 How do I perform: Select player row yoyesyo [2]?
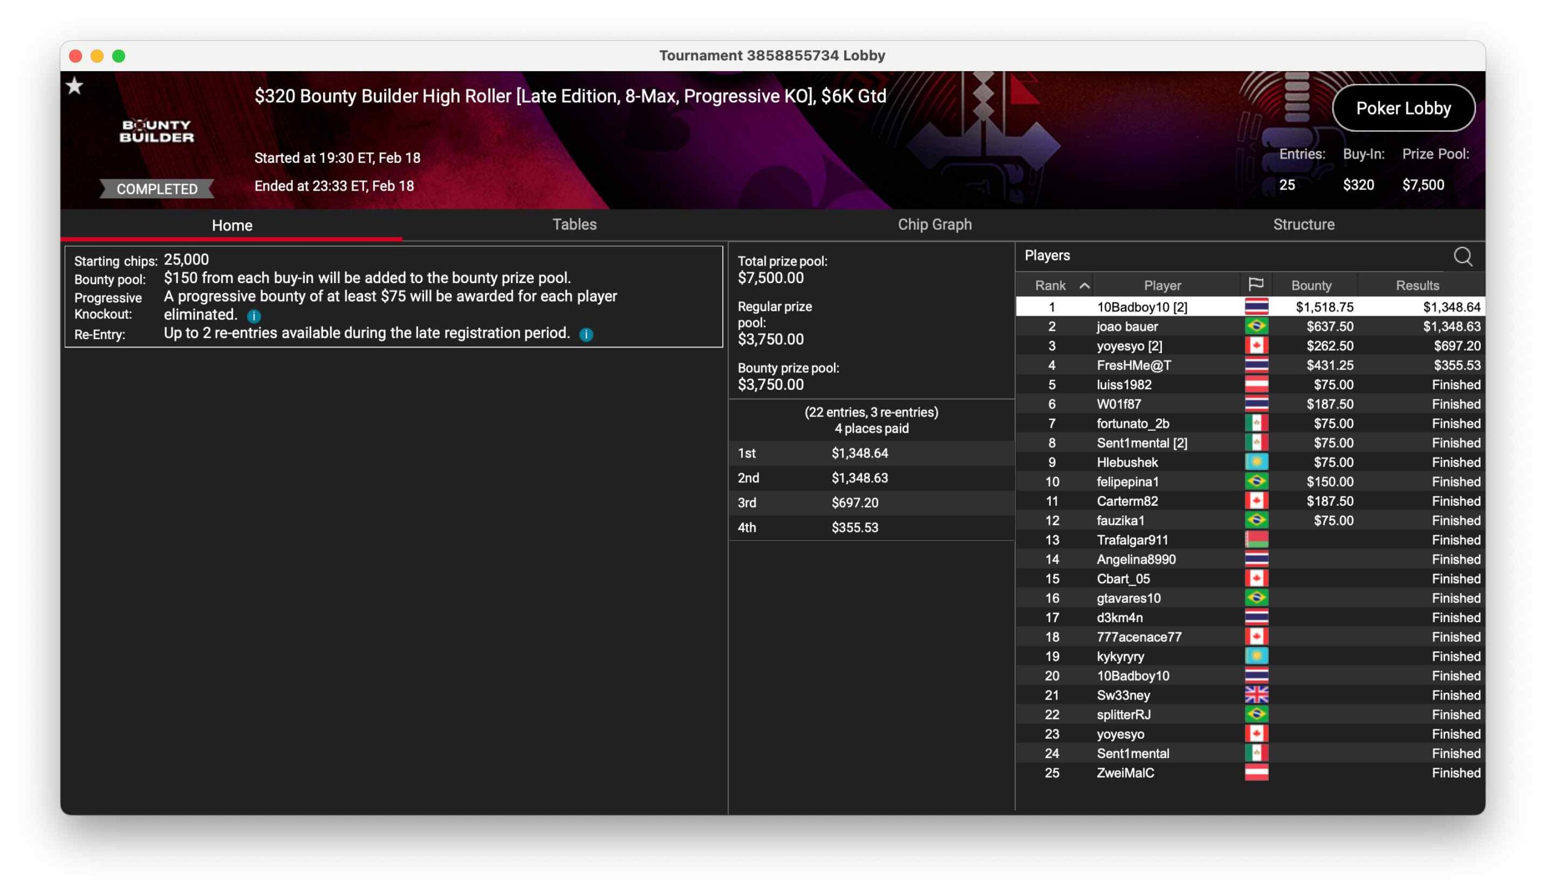[1129, 346]
